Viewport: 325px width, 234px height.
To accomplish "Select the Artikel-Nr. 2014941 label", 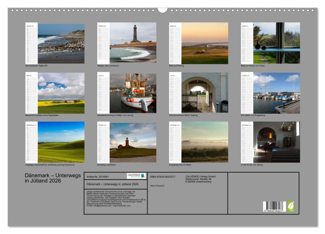I will tap(98, 177).
